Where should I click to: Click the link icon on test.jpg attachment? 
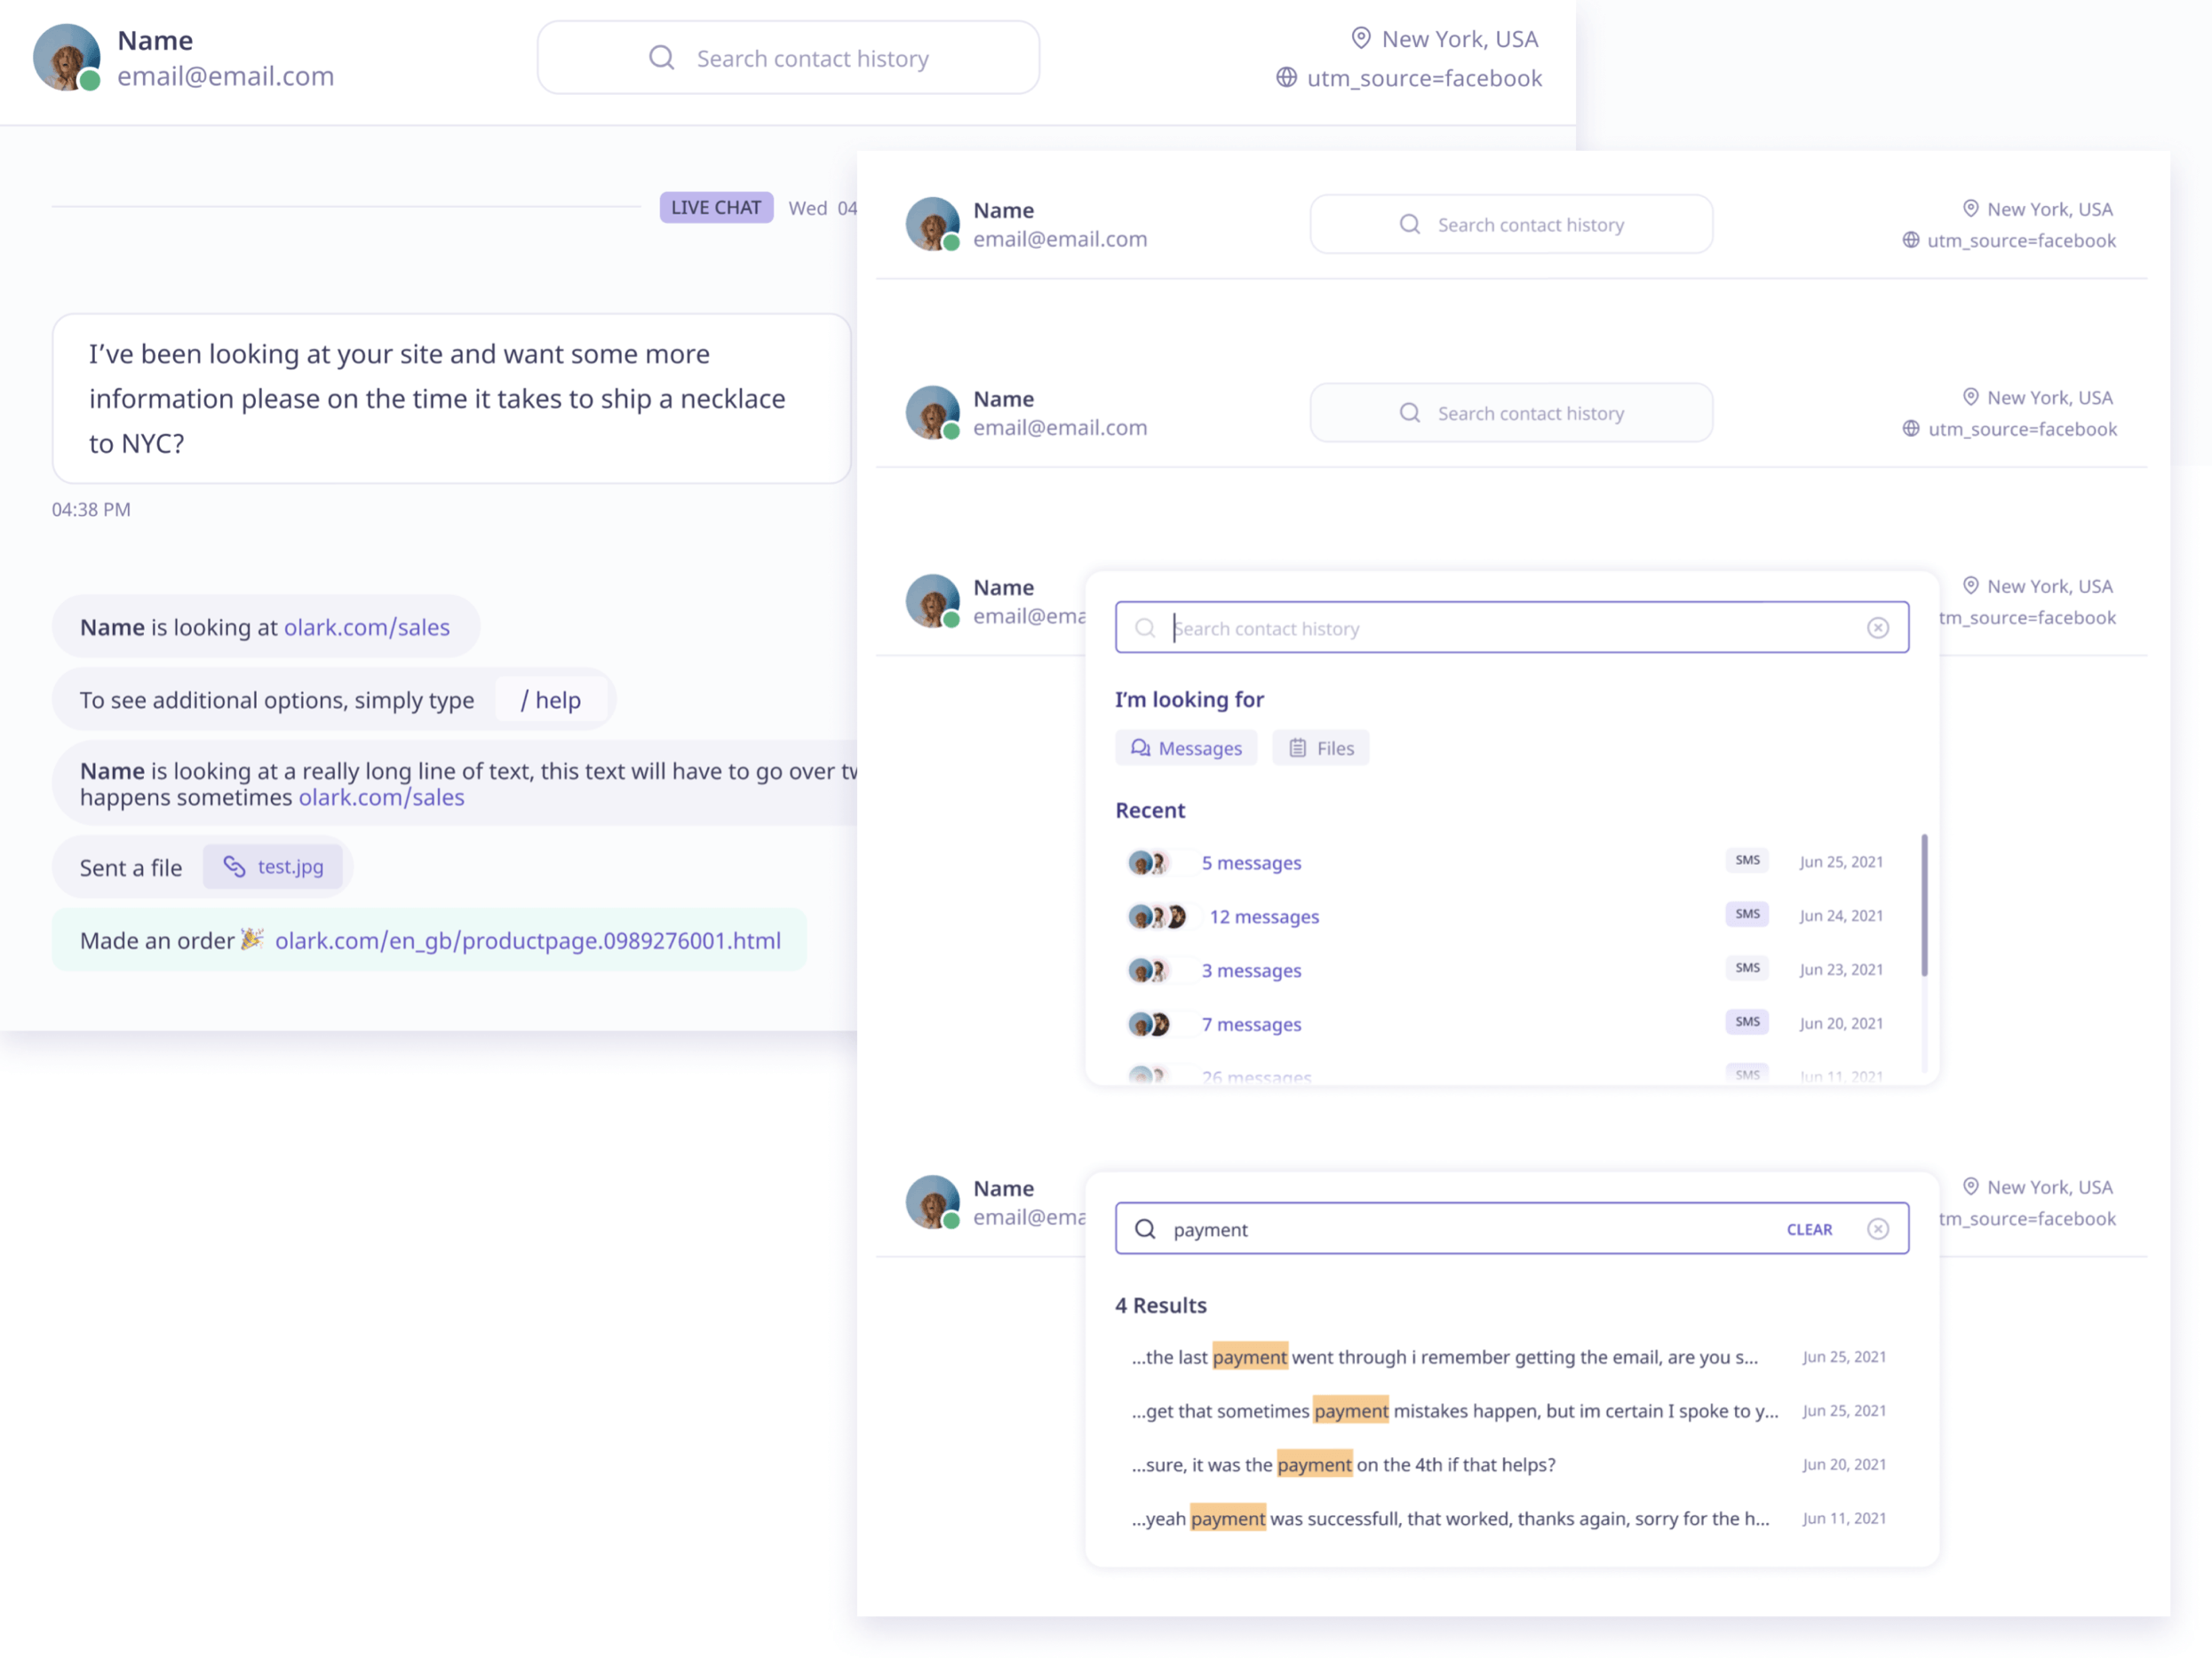point(234,867)
